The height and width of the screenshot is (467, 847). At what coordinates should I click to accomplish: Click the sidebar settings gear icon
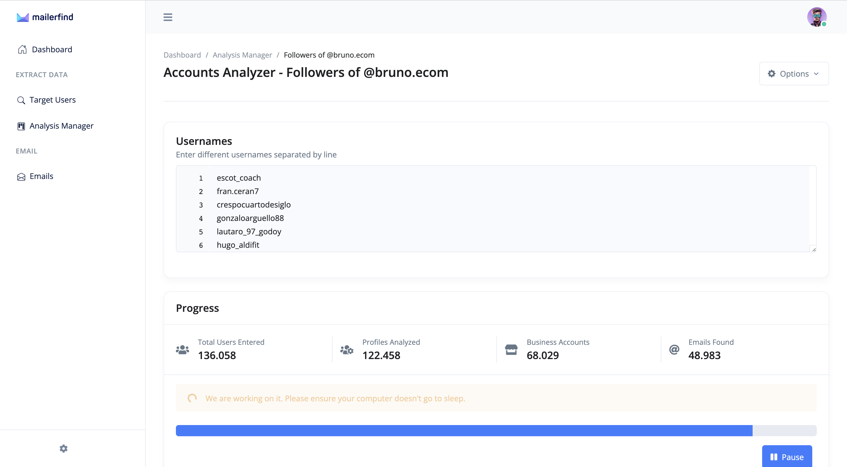(x=64, y=448)
